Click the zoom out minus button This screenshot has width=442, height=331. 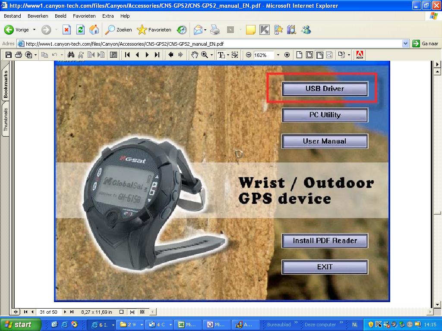[x=249, y=55]
